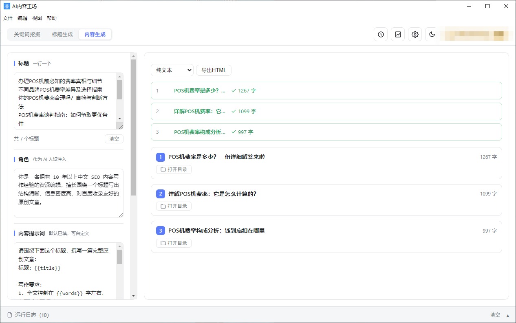The image size is (516, 323).
Task: Open directory for 详解POS机费率 article
Action: 174,206
